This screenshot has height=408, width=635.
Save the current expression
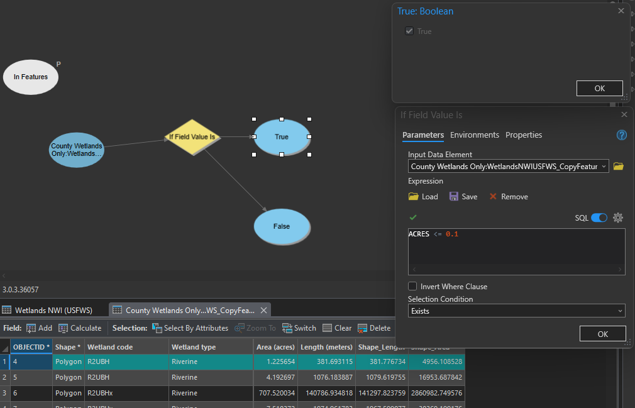(463, 196)
